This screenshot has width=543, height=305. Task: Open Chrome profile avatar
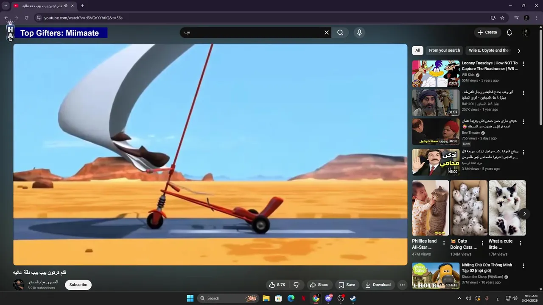[x=526, y=18]
